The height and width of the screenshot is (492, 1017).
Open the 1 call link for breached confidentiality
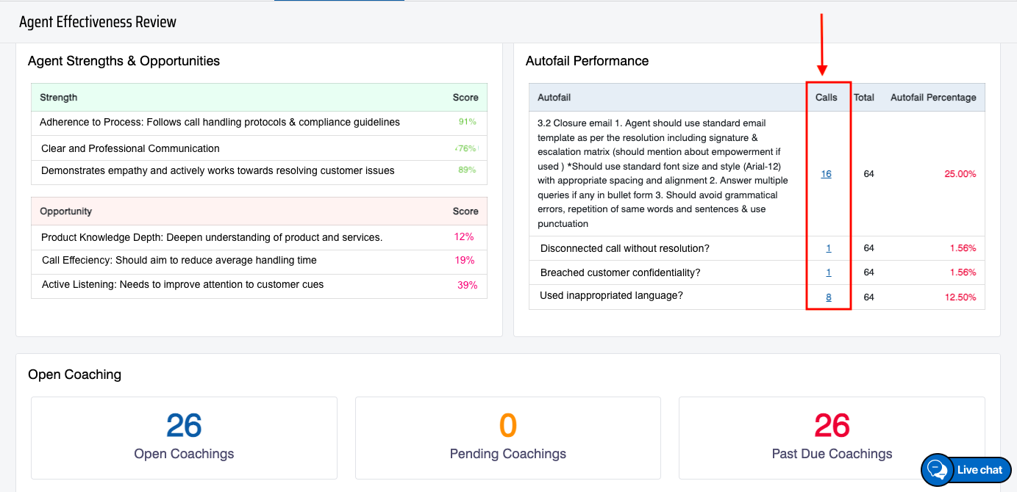(x=828, y=272)
